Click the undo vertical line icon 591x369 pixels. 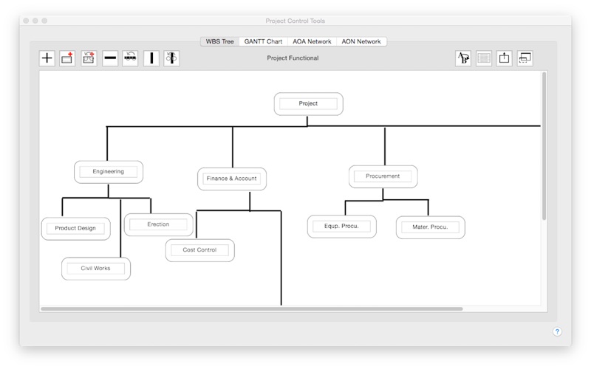coord(171,58)
